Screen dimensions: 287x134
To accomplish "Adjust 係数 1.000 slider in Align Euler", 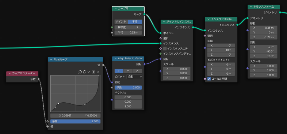I will point(128,88).
